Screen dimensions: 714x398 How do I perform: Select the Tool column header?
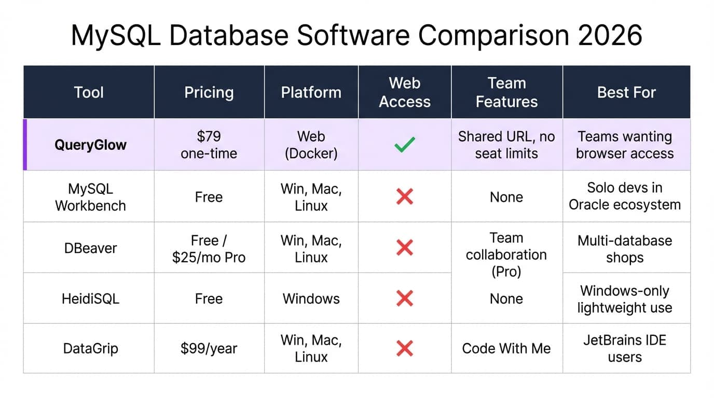(x=89, y=92)
